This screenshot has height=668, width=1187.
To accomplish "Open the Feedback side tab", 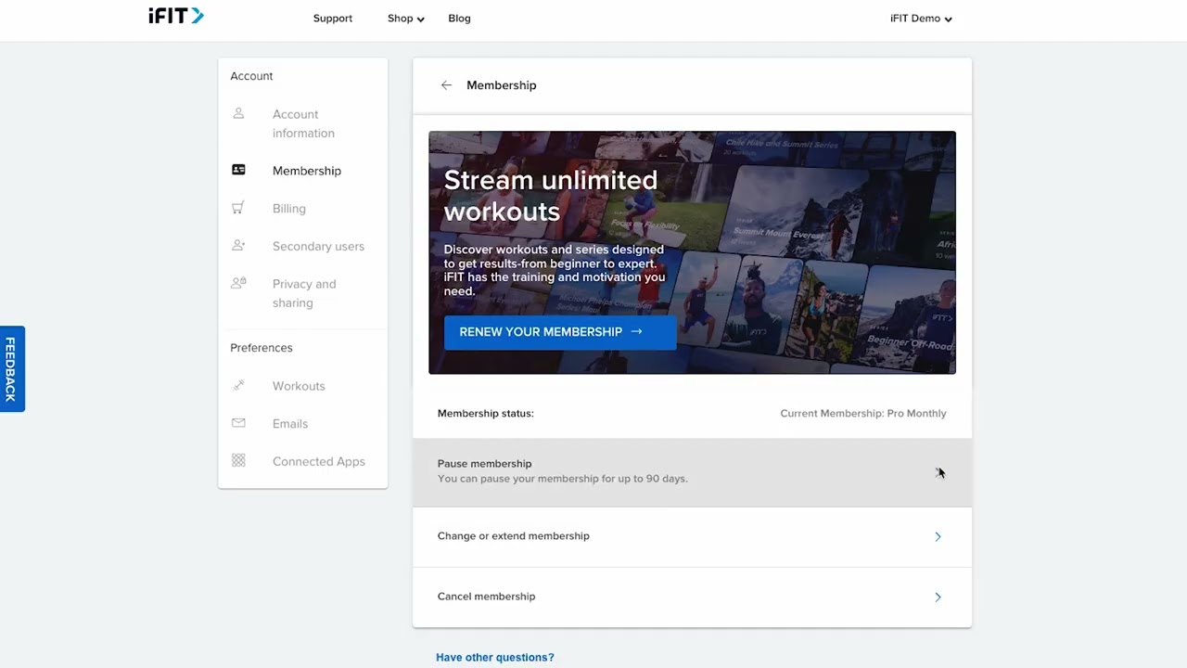I will click(12, 368).
